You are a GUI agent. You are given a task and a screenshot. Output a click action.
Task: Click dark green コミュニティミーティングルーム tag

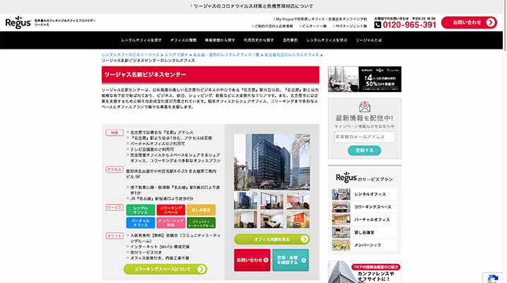pos(201,223)
